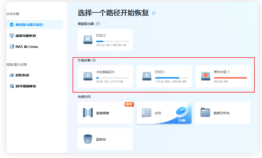Click the camera icon next to 进阶恢复
This screenshot has width=262, height=158.
point(12,75)
